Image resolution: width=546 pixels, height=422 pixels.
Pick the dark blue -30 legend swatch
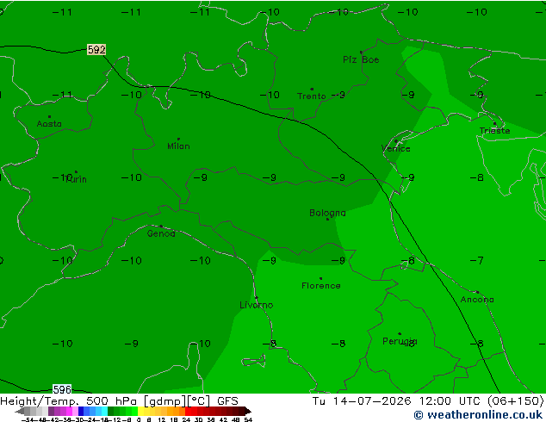click(81, 411)
